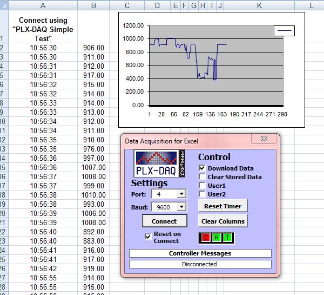This screenshot has width=324, height=295.
Task: Click the green T indicator light
Action: (227, 237)
